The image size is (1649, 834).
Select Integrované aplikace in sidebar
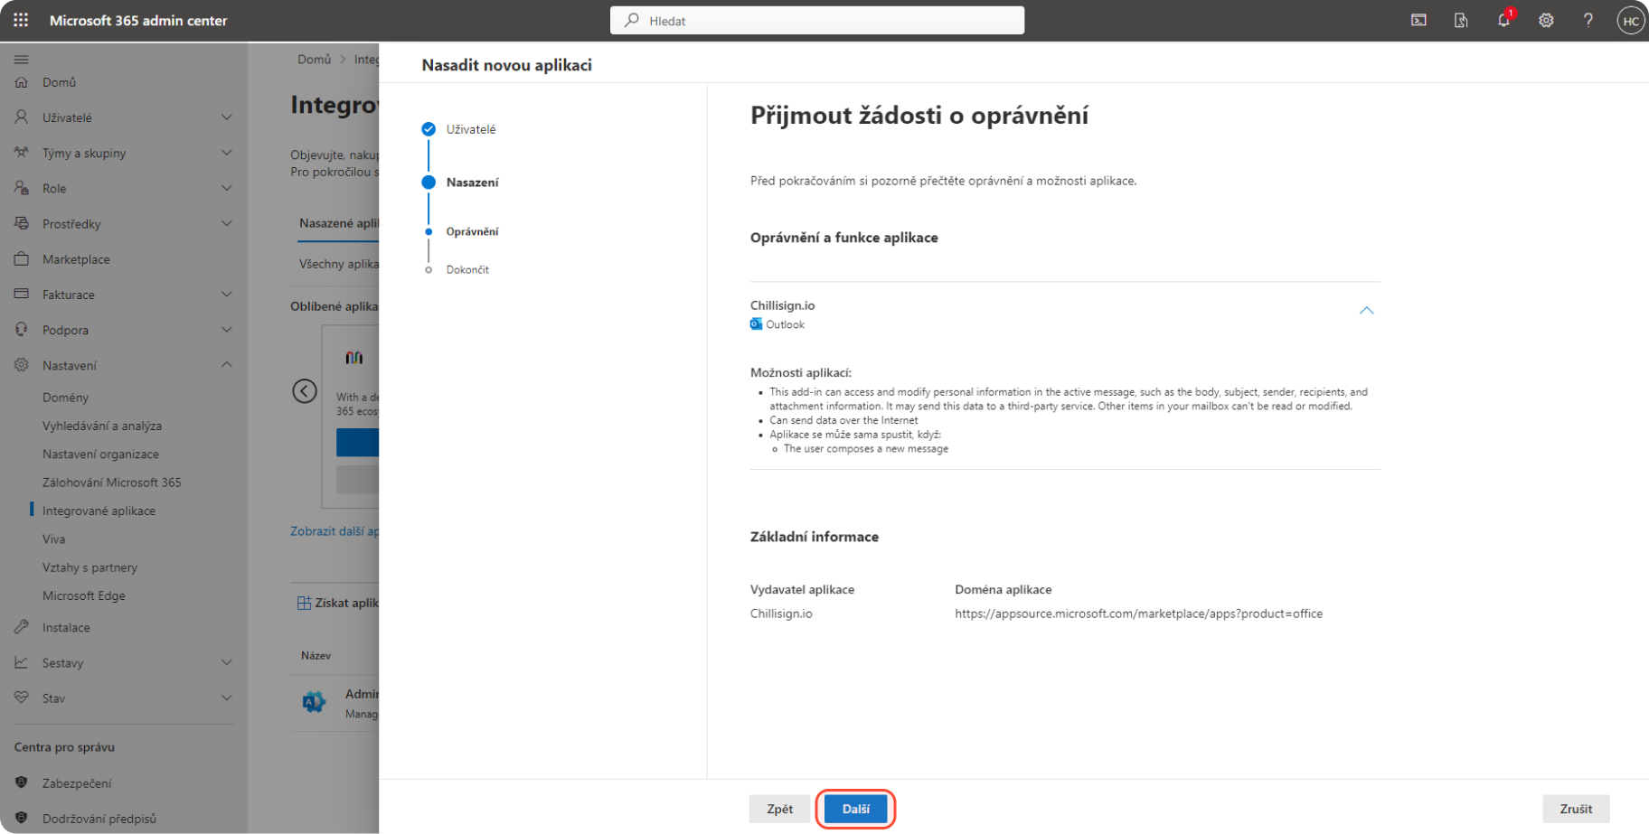(99, 511)
